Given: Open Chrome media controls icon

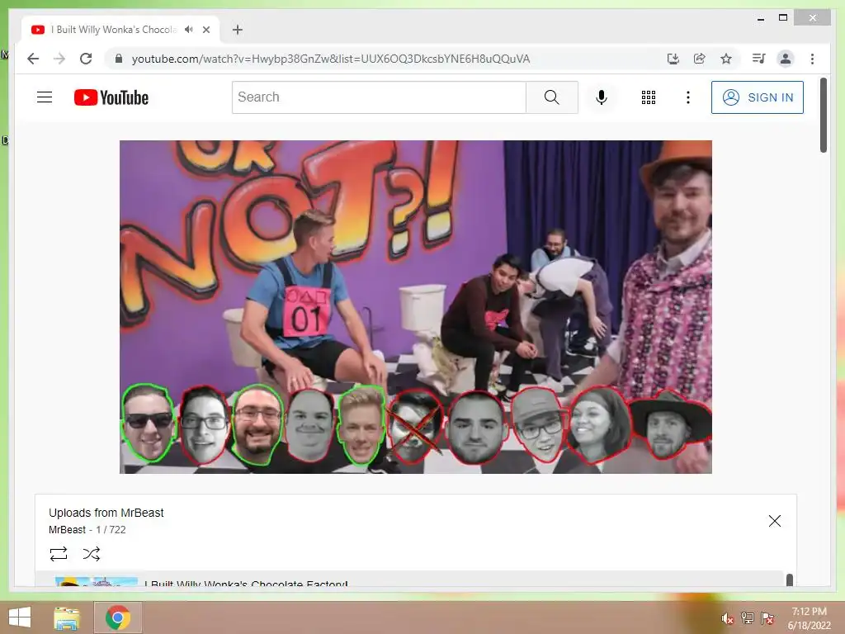Looking at the screenshot, I should click(759, 59).
